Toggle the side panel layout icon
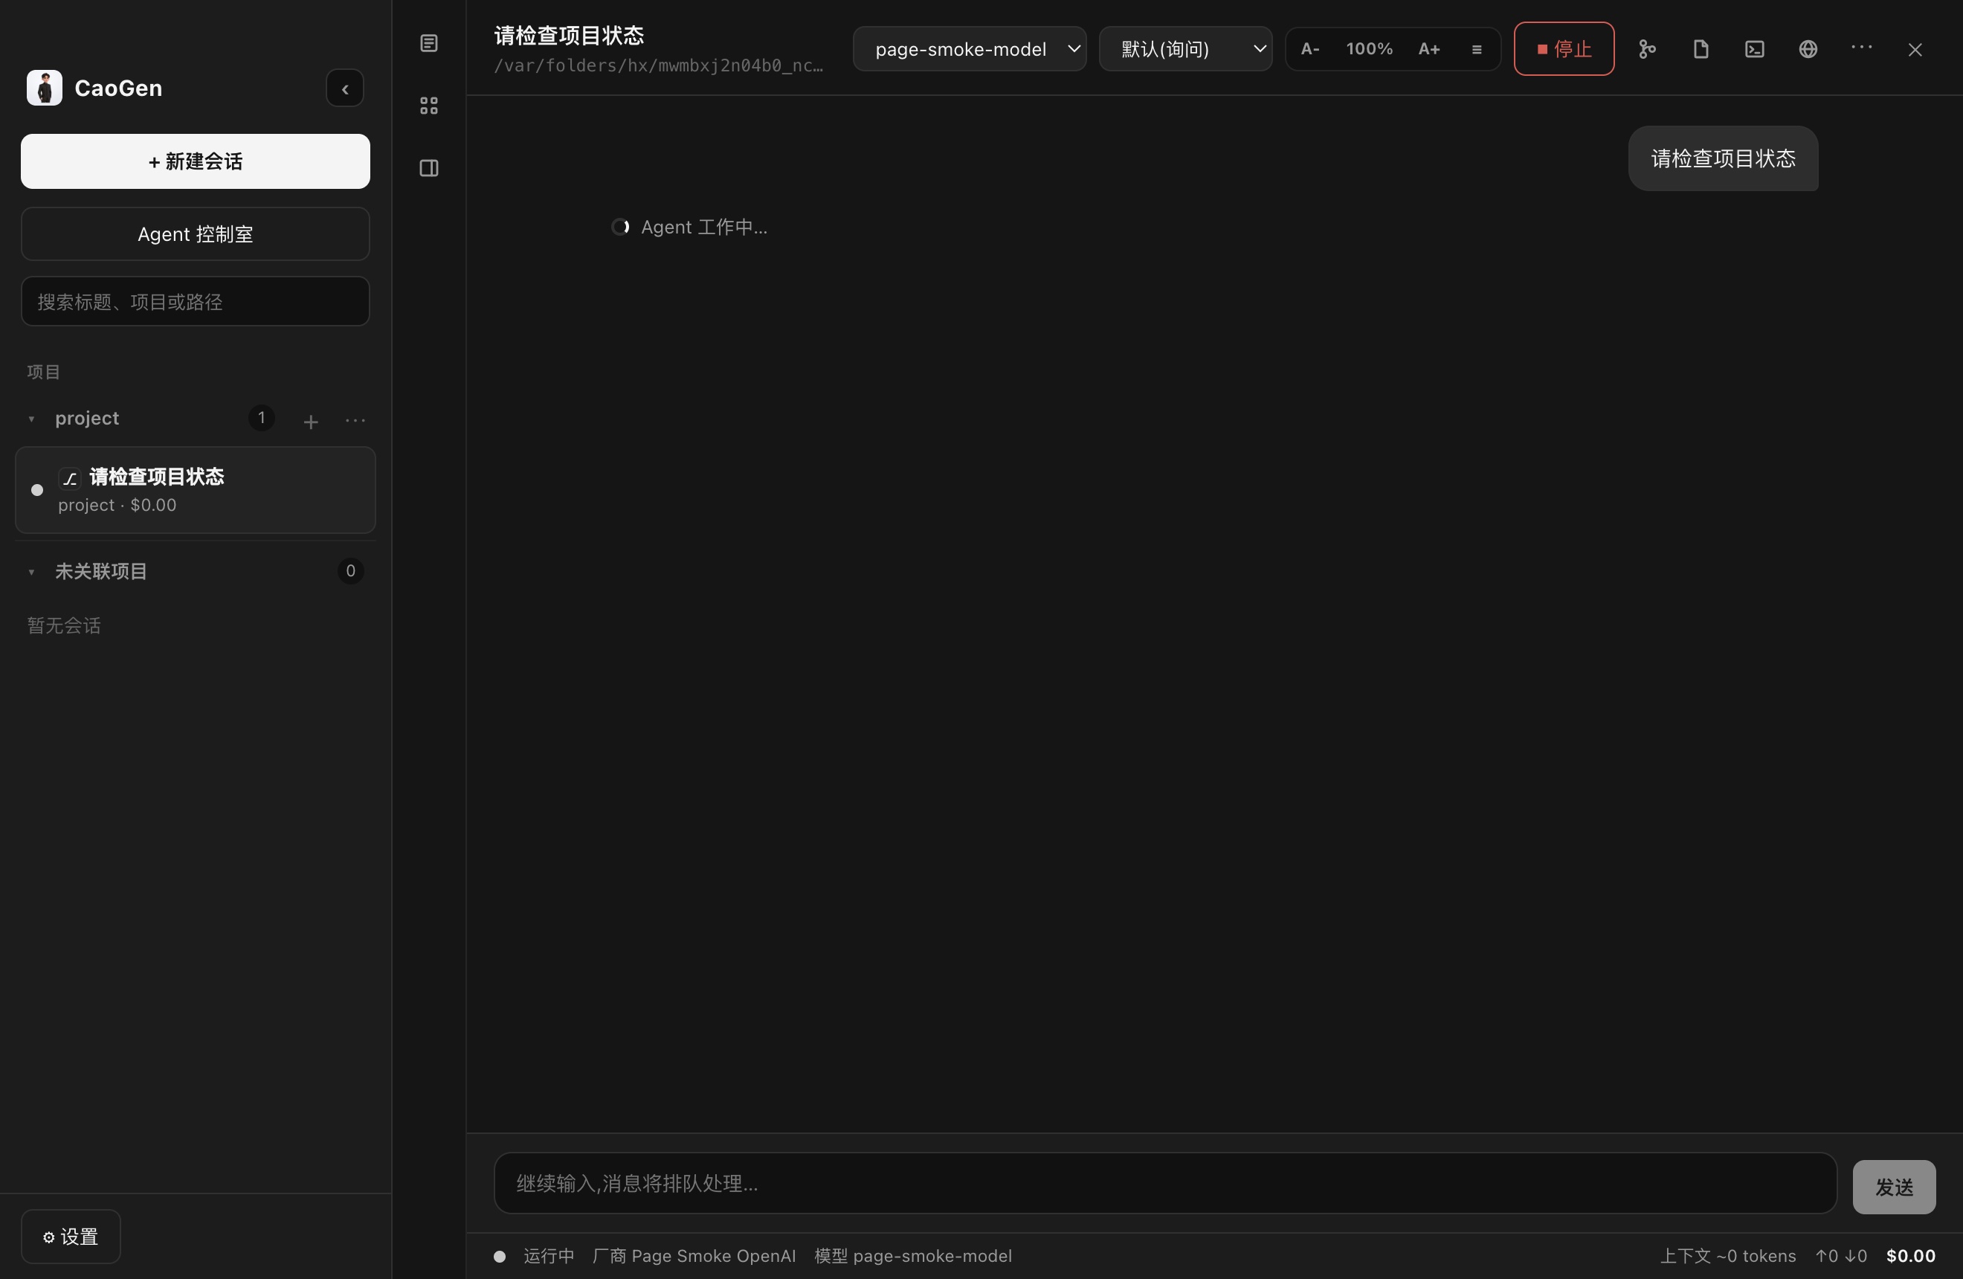 click(x=429, y=168)
